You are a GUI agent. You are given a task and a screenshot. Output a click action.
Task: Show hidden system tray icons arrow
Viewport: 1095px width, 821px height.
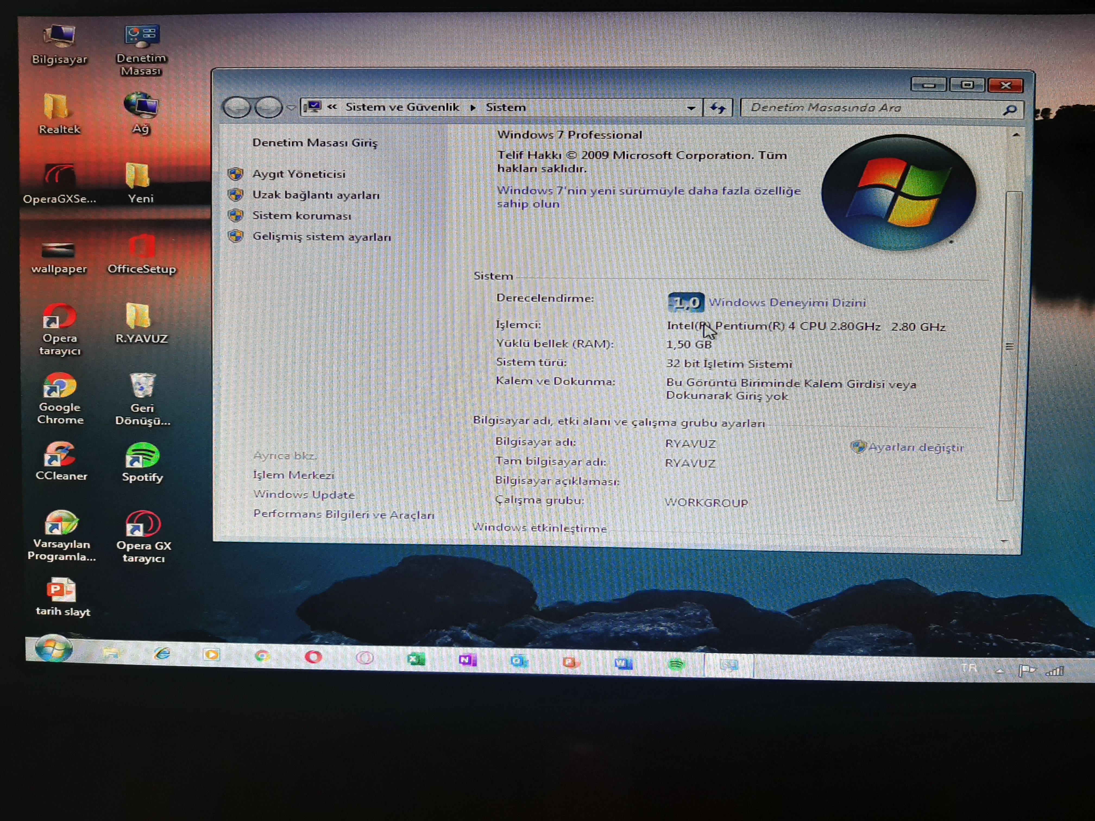click(x=999, y=672)
